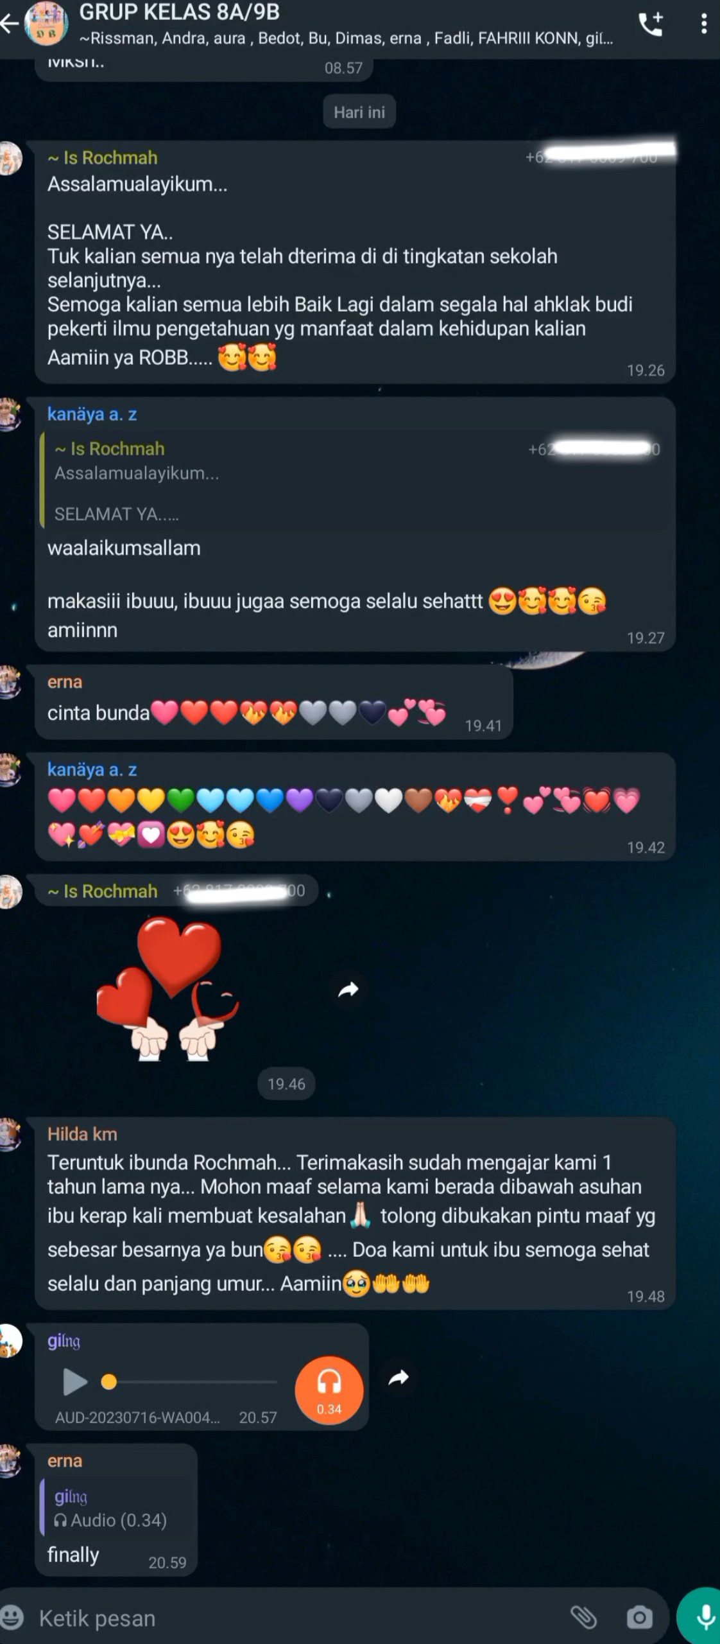Open the emoji picker in message bar
The width and height of the screenshot is (720, 1644).
coord(12,1617)
